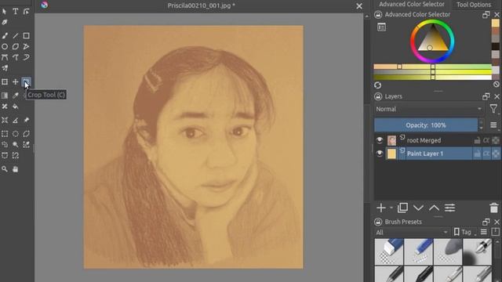Lock the Brush Presets docker
502x282 pixels.
click(x=378, y=222)
